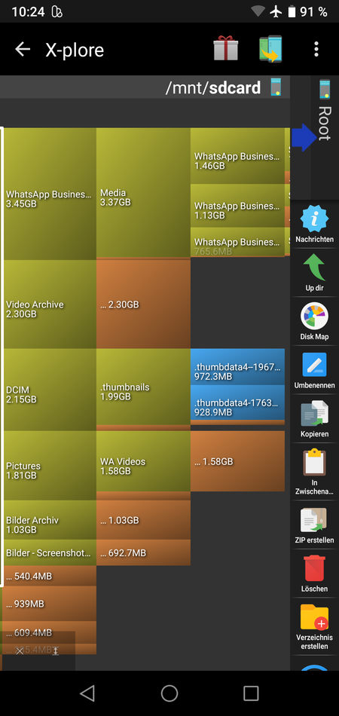Image resolution: width=339 pixels, height=716 pixels.
Task: Tap the orange 939MB block
Action: (x=49, y=604)
